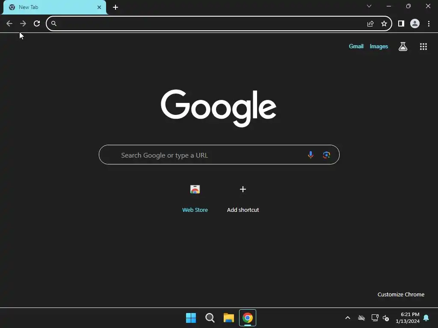Open the profile avatar menu
The height and width of the screenshot is (328, 438).
415,24
